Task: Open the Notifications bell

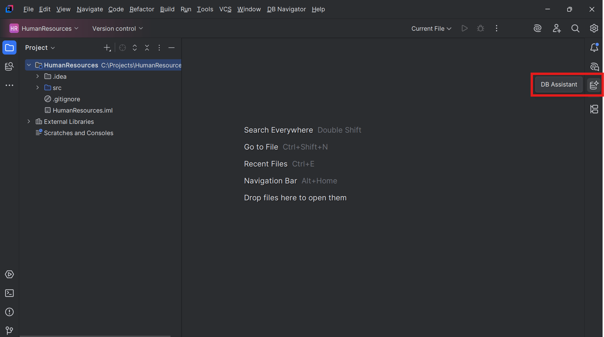Action: pyautogui.click(x=595, y=48)
